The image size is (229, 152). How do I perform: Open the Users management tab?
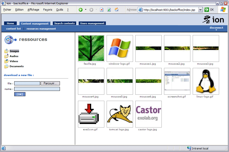(92, 23)
